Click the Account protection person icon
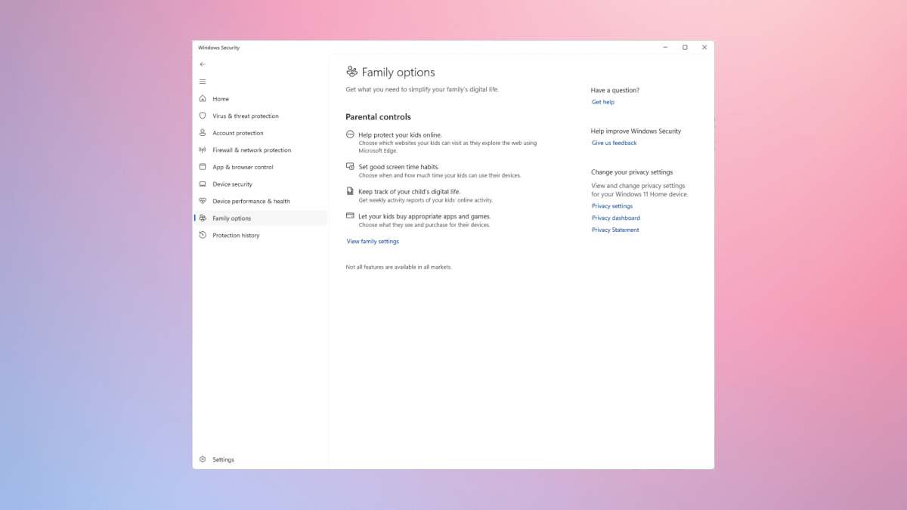The image size is (907, 510). pos(203,133)
